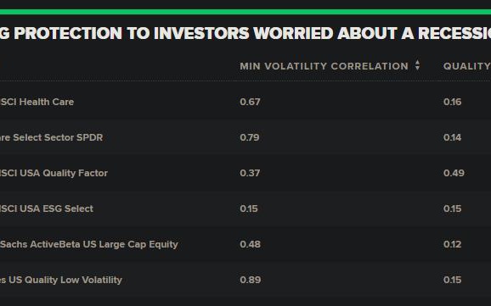Click the 0.12 quality correlation value
This screenshot has width=491, height=306.
point(452,244)
